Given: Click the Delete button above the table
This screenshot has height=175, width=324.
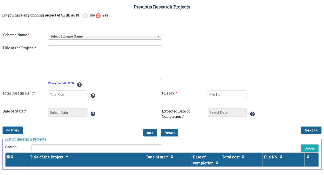Looking at the screenshot, I should click(x=309, y=148).
